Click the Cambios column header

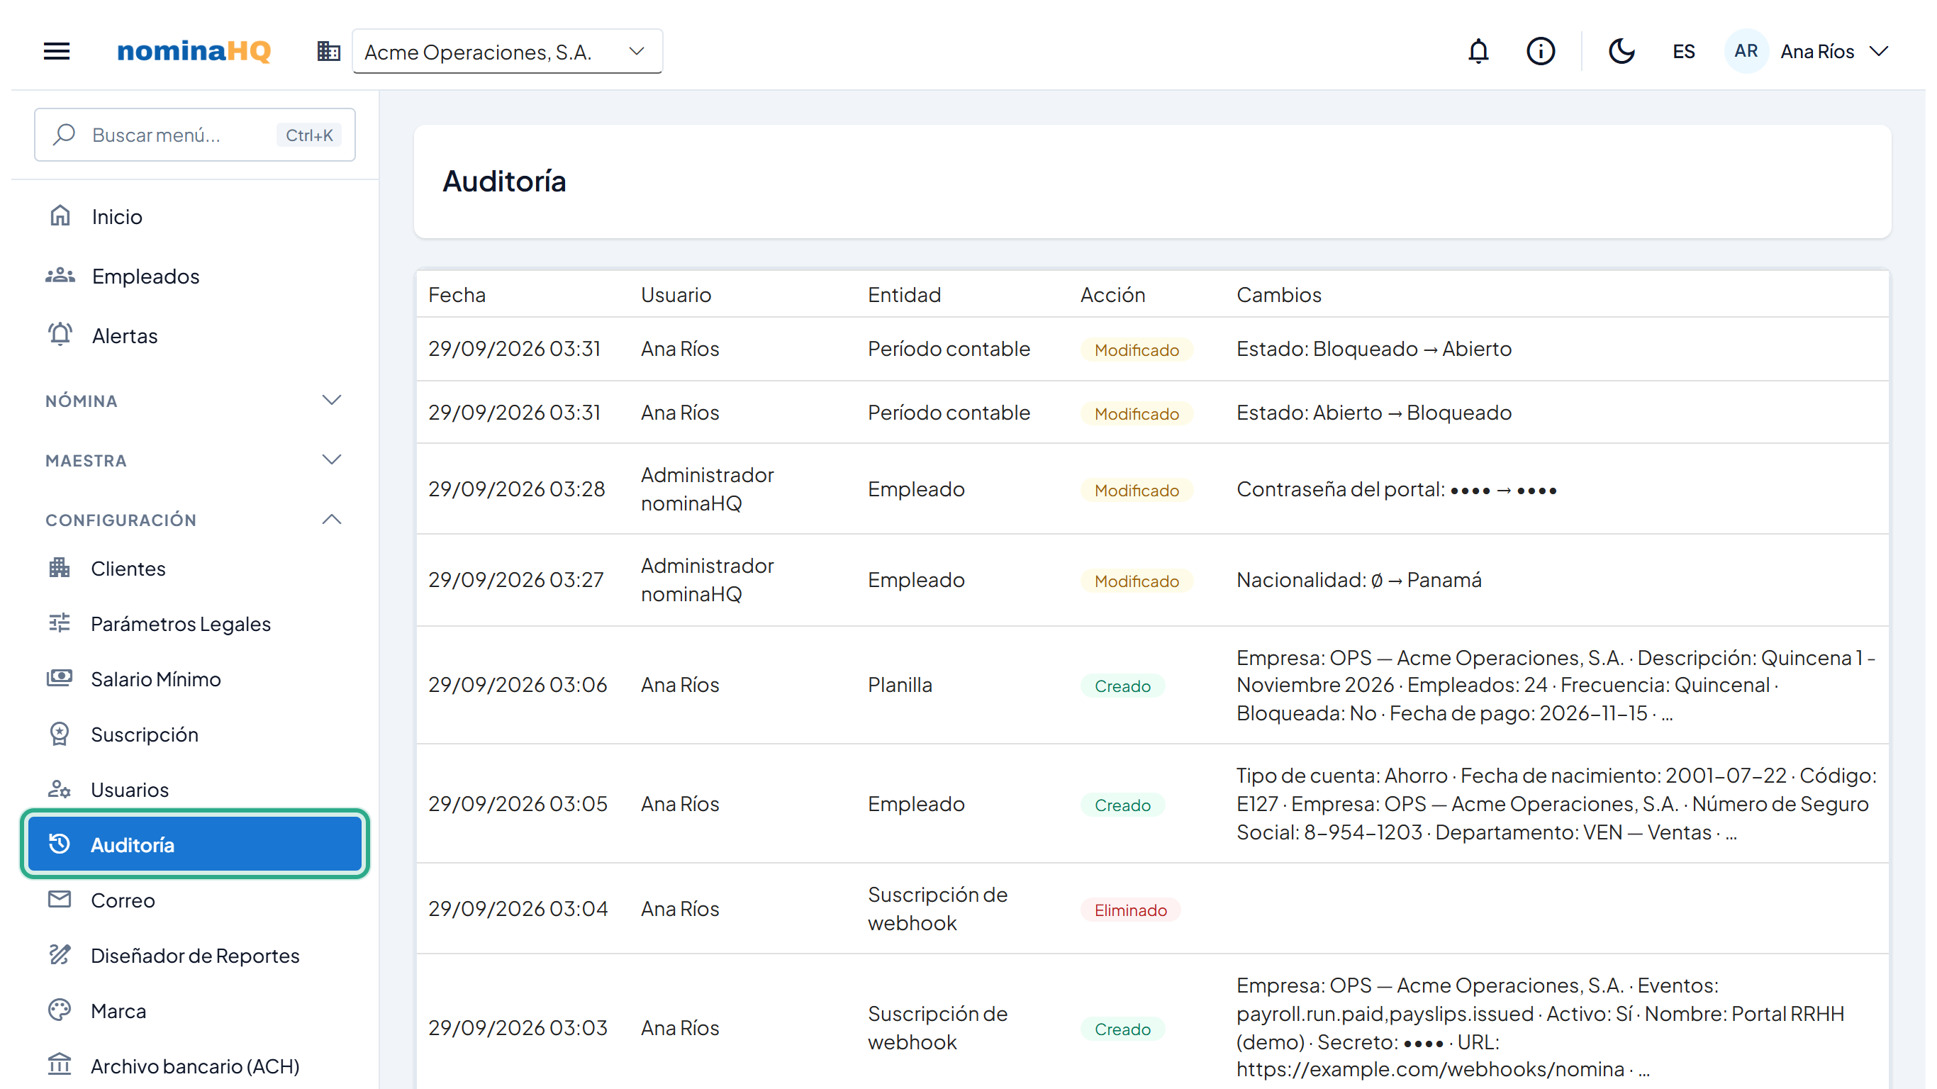[x=1279, y=295]
